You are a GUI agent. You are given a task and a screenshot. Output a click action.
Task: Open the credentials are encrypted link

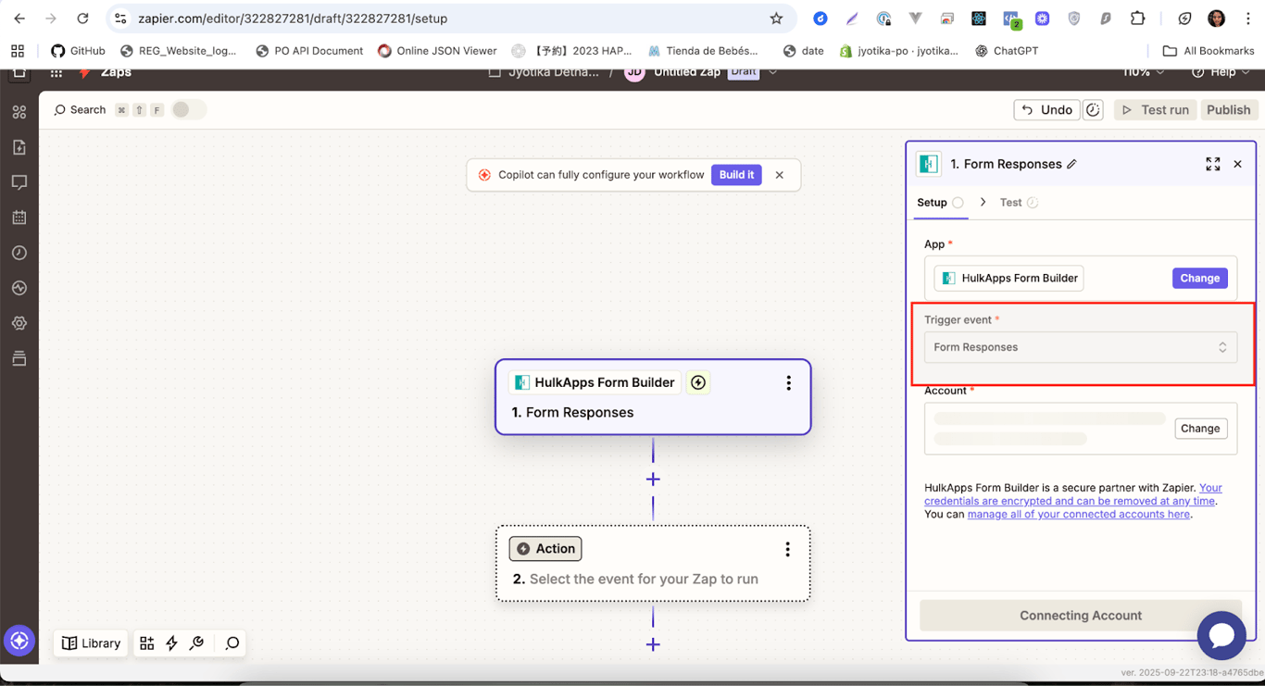(x=1071, y=501)
